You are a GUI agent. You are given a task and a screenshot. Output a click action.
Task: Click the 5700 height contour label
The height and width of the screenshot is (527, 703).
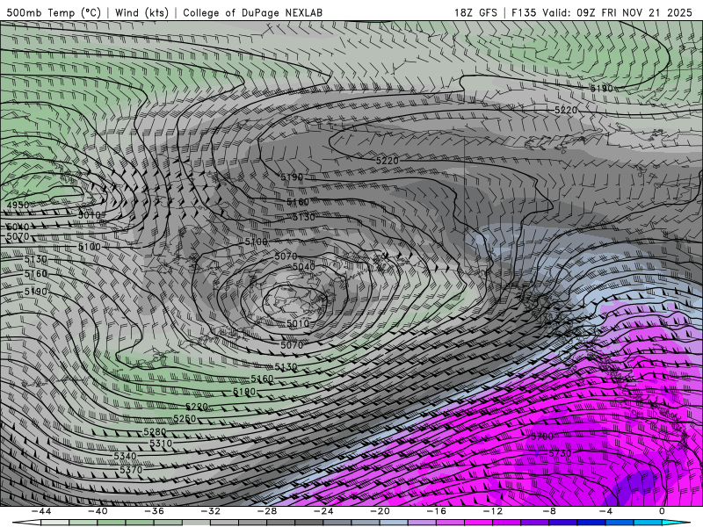(542, 436)
